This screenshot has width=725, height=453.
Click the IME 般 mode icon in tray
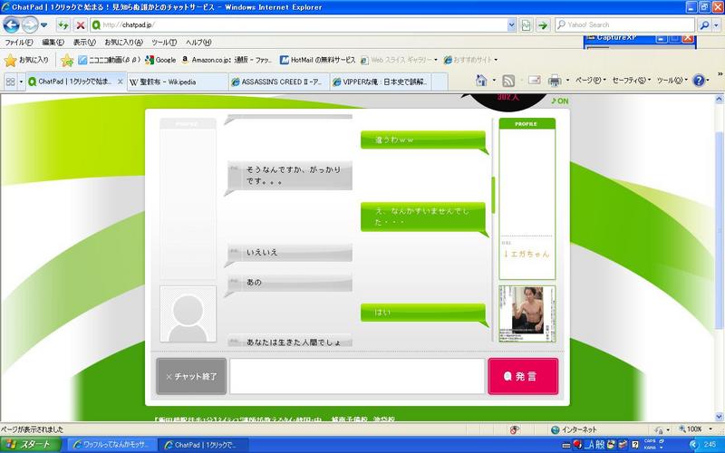click(600, 445)
